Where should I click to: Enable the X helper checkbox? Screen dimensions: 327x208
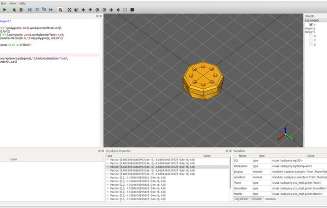click(x=311, y=36)
